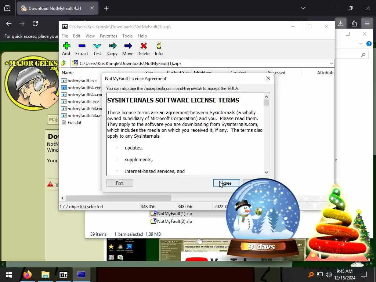376x282 pixels.
Task: Select notmyfault64.exe in the archive
Action: 81,88
